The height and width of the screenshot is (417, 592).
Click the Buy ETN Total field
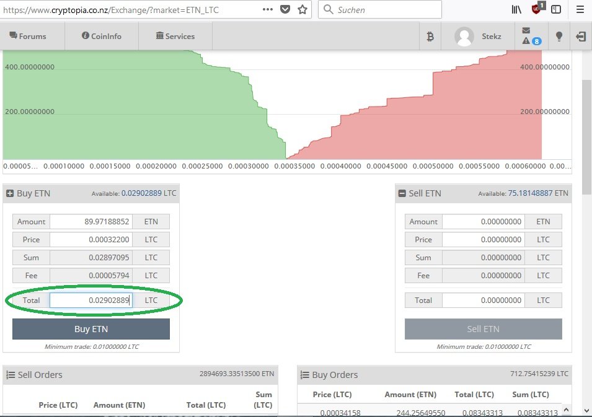[x=91, y=301]
